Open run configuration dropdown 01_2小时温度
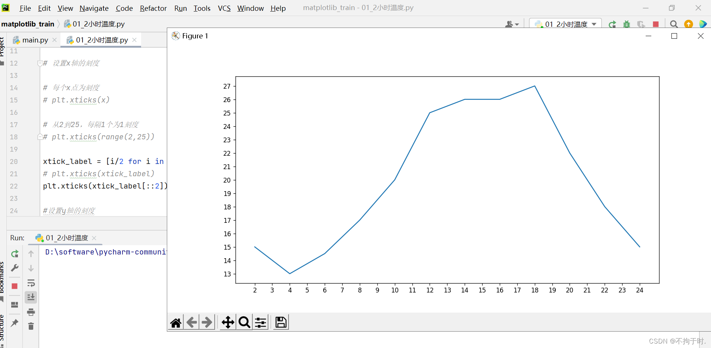This screenshot has height=348, width=711. [565, 24]
